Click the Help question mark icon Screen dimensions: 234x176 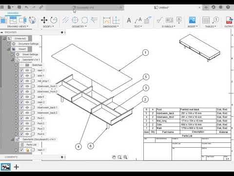(228, 7)
